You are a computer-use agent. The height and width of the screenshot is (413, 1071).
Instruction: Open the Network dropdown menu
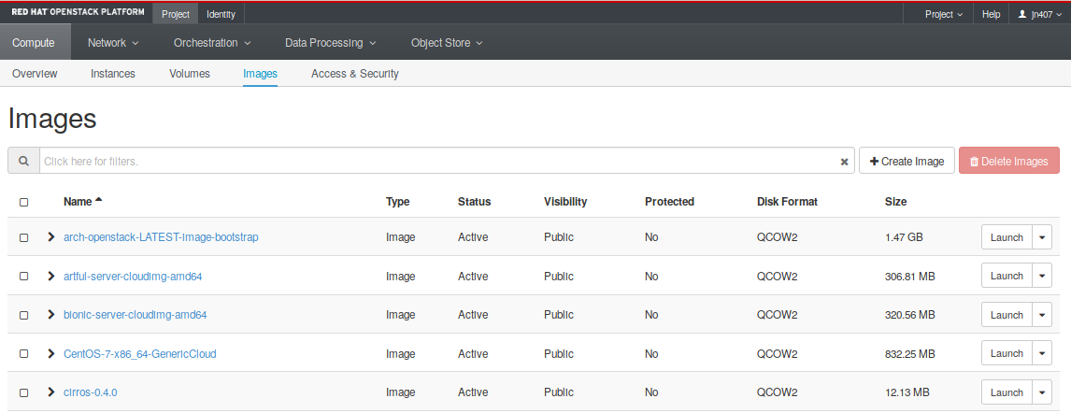pyautogui.click(x=113, y=43)
